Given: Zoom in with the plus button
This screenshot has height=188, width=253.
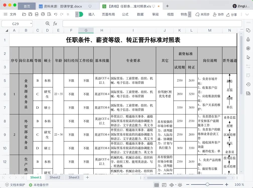Looking at the screenshot, I should coord(227,184).
